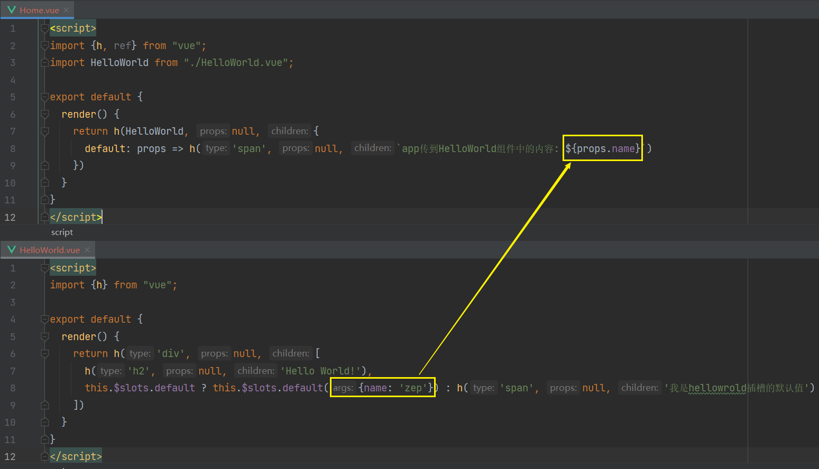
Task: Click HelloWorld identifier in Home.vue import line 3
Action: (119, 63)
